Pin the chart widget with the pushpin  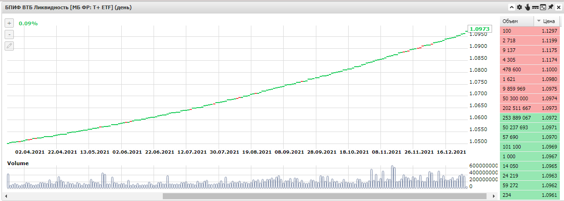click(551, 7)
